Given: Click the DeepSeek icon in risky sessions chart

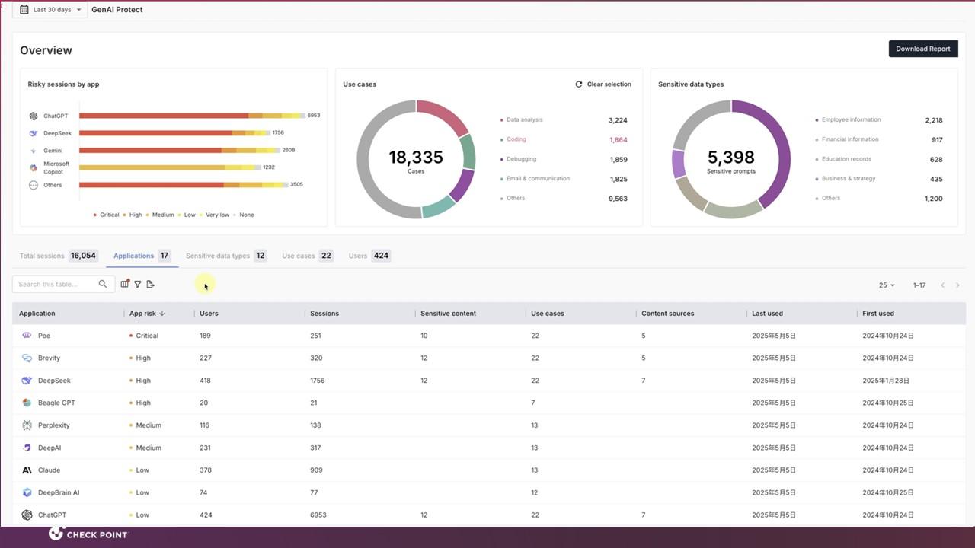Looking at the screenshot, I should tap(34, 133).
